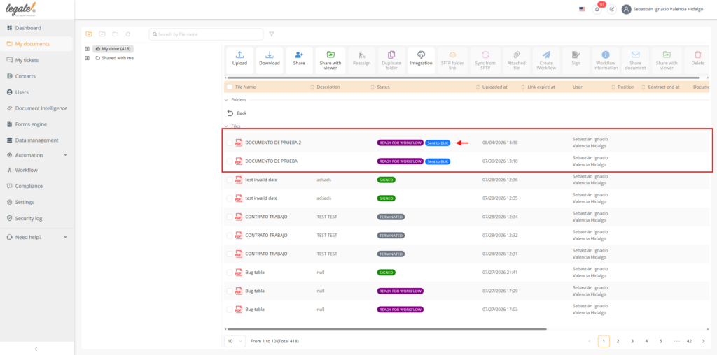This screenshot has height=355, width=717.
Task: Select the first CONTRATO TRABAJO row checkbox
Action: click(x=230, y=217)
